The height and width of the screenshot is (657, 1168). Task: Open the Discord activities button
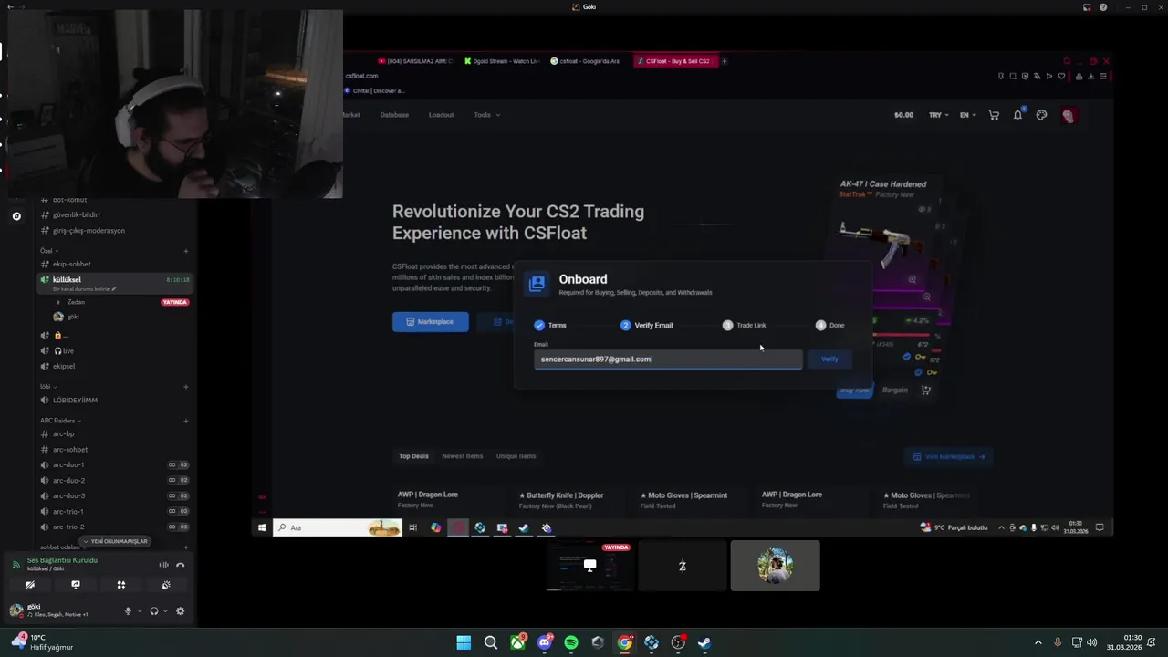(x=120, y=585)
